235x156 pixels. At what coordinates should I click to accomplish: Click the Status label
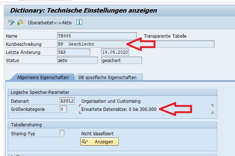click(13, 61)
